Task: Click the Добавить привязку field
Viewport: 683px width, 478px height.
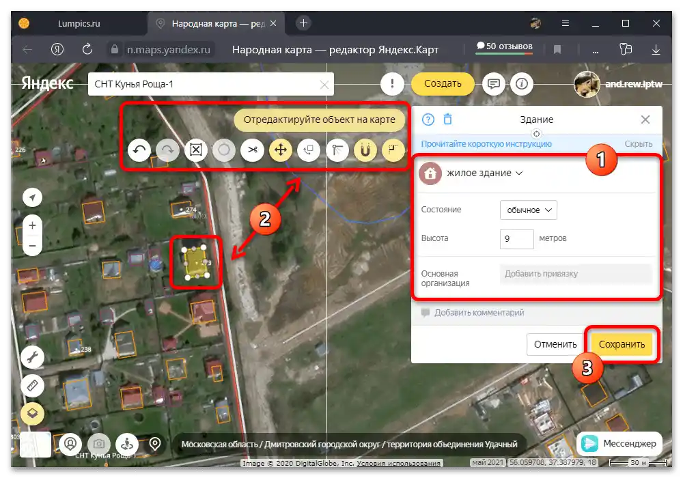Action: [576, 274]
